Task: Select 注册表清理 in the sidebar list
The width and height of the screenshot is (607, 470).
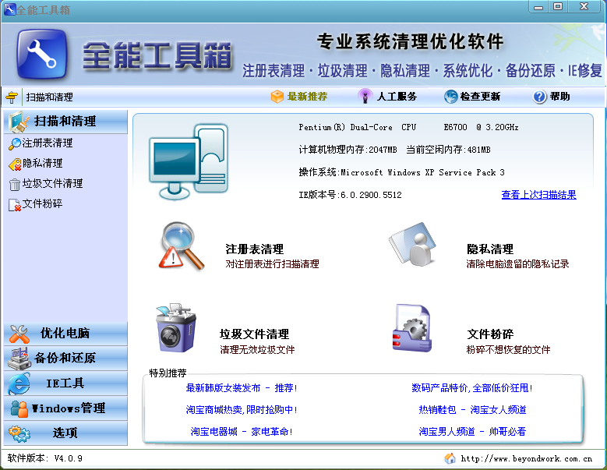Action: pyautogui.click(x=48, y=143)
